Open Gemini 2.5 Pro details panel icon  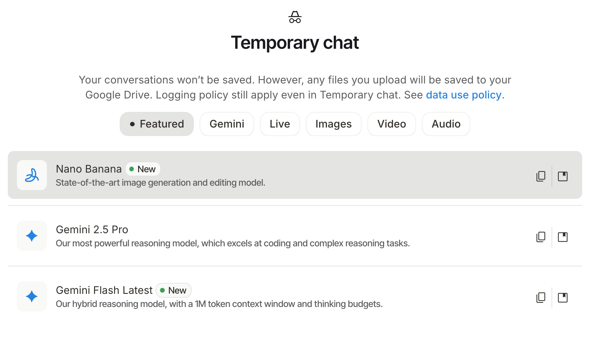(x=562, y=237)
